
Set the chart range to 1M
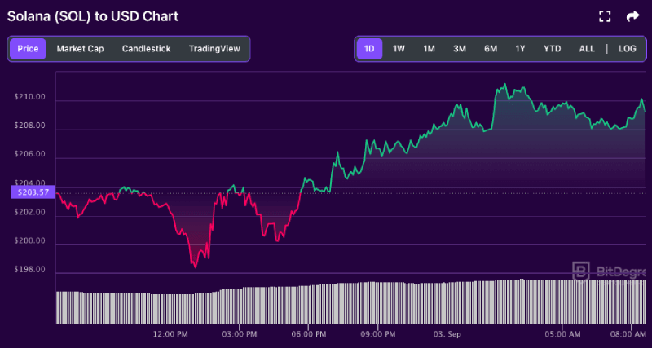click(430, 49)
